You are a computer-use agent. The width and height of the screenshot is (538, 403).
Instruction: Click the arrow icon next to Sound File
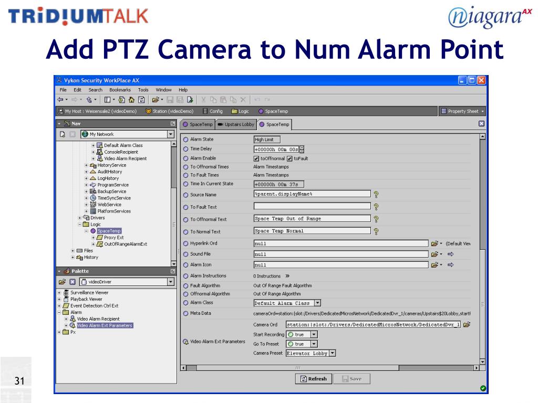point(451,254)
